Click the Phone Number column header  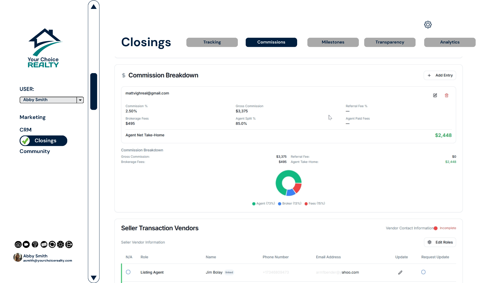pos(276,257)
